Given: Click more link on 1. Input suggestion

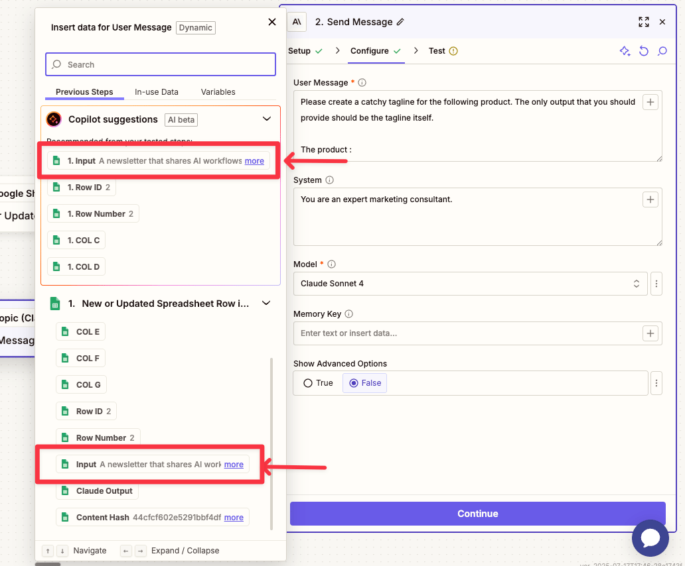Looking at the screenshot, I should click(254, 161).
